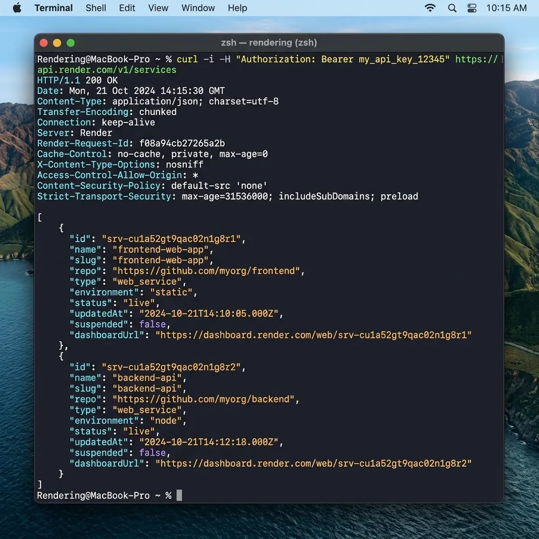Click 'application/json; charset=utf-8' value

(x=196, y=102)
